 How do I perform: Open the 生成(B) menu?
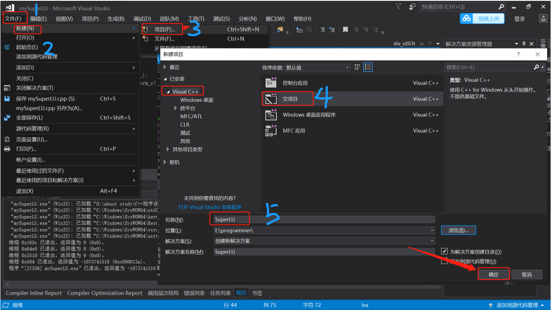click(x=116, y=19)
